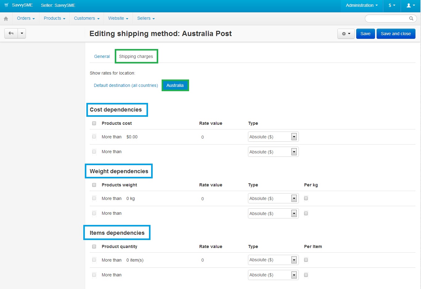Check the More than 0 kg row checkbox
Viewport: 421px width, 289px height.
(x=94, y=198)
